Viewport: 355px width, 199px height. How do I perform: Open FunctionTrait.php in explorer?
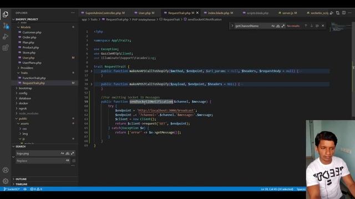point(34,78)
